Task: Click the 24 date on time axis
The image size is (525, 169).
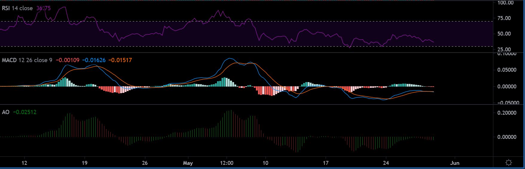Action: pos(386,163)
